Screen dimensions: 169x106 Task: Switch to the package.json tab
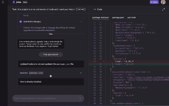point(118,18)
